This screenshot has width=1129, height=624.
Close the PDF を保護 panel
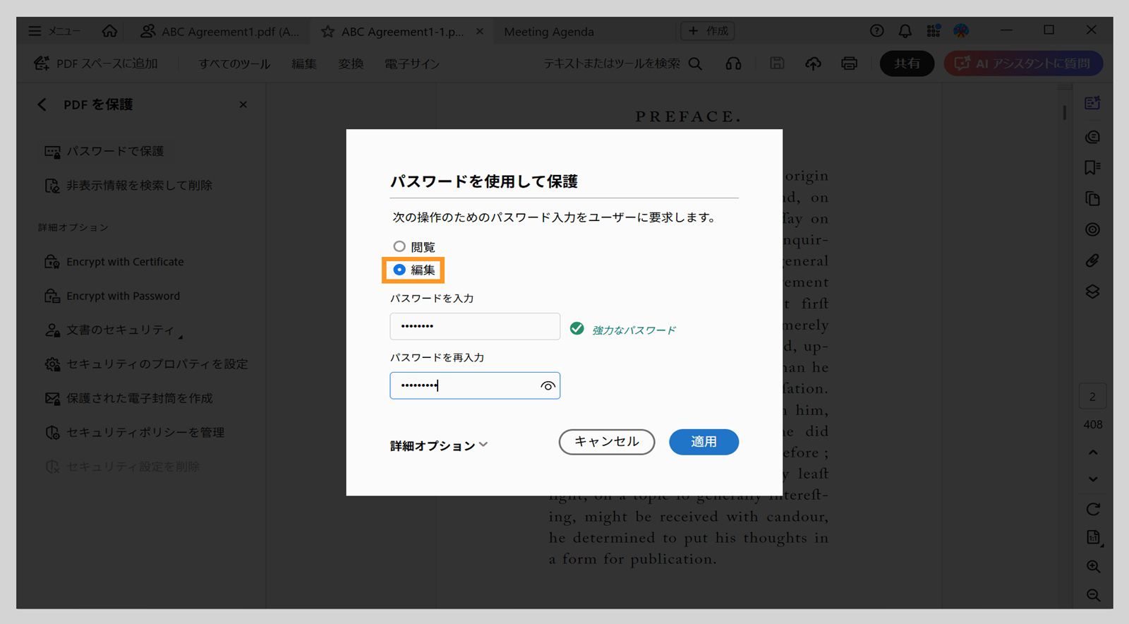[243, 104]
